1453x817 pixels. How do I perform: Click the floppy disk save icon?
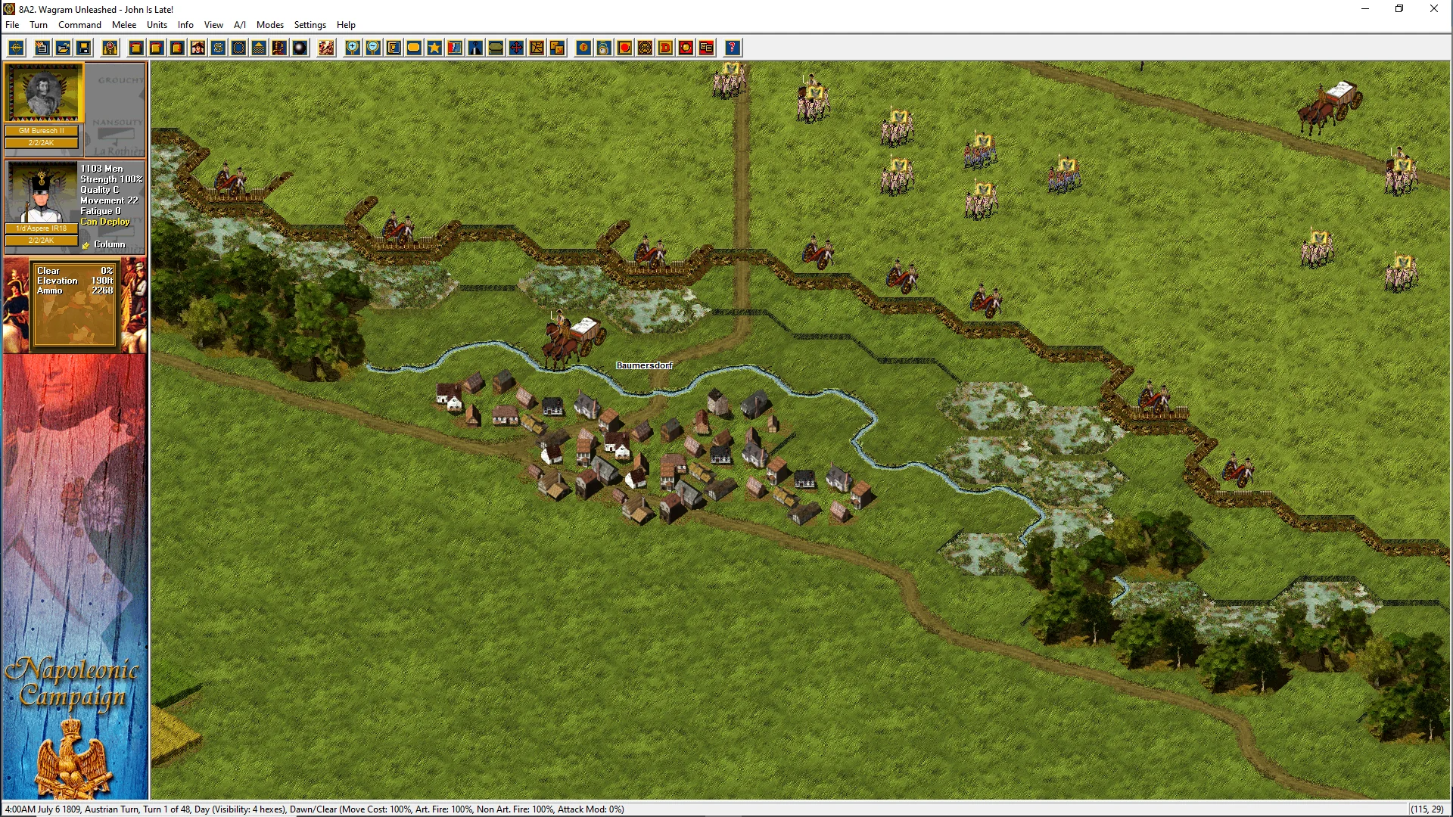[84, 48]
